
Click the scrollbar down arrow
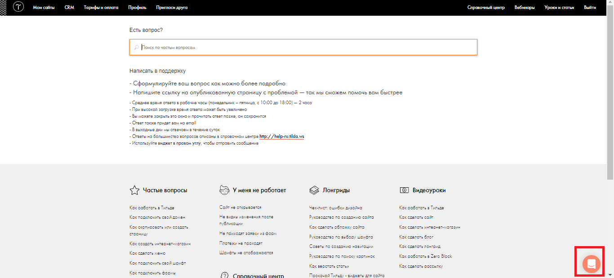pyautogui.click(x=610, y=274)
